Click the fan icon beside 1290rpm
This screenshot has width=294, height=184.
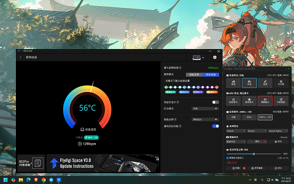click(x=80, y=144)
